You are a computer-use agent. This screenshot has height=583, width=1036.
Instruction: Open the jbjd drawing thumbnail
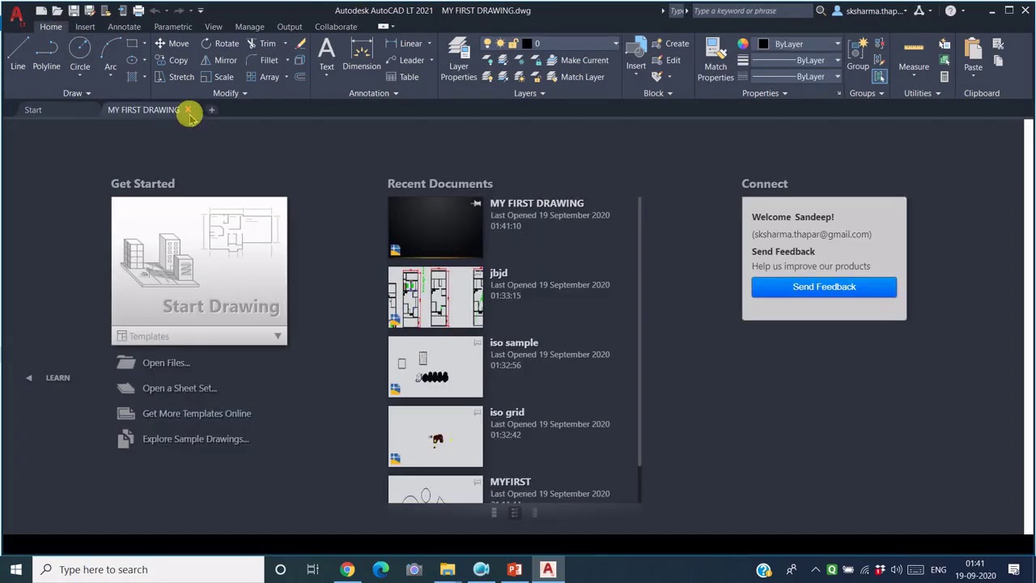(x=435, y=297)
